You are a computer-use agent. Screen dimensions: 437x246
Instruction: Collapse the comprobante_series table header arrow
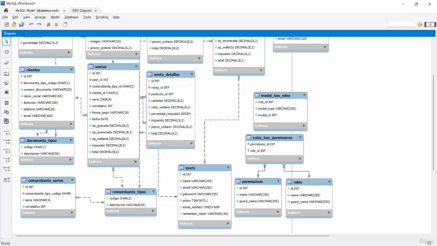(72, 180)
